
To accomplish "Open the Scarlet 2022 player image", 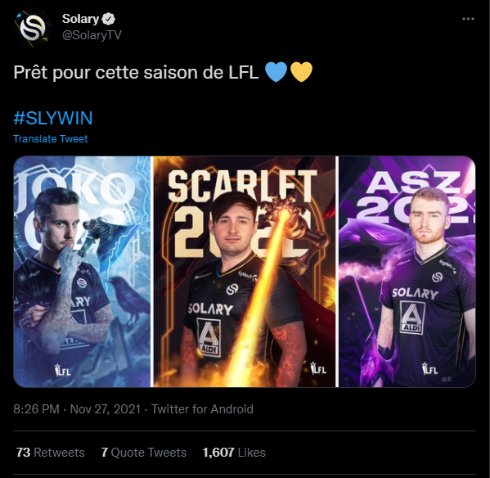I will click(x=244, y=272).
